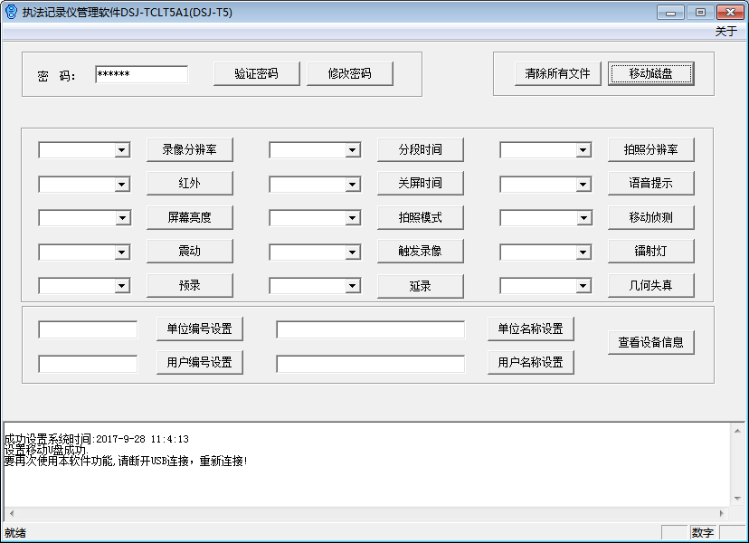Click the app icon in title bar

pos(11,12)
